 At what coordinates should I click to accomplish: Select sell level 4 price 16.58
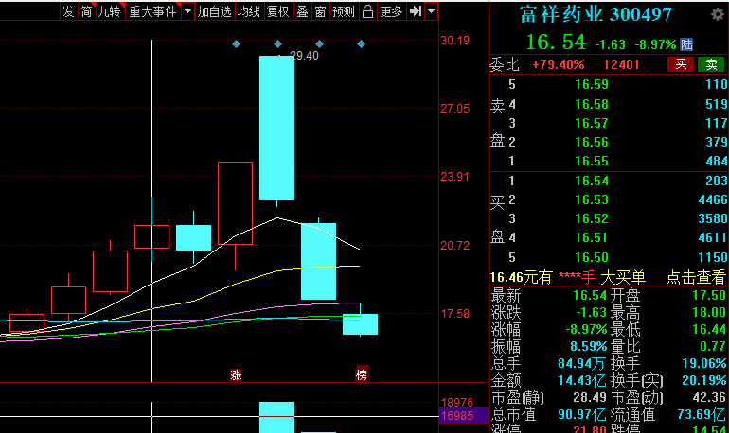(x=592, y=104)
